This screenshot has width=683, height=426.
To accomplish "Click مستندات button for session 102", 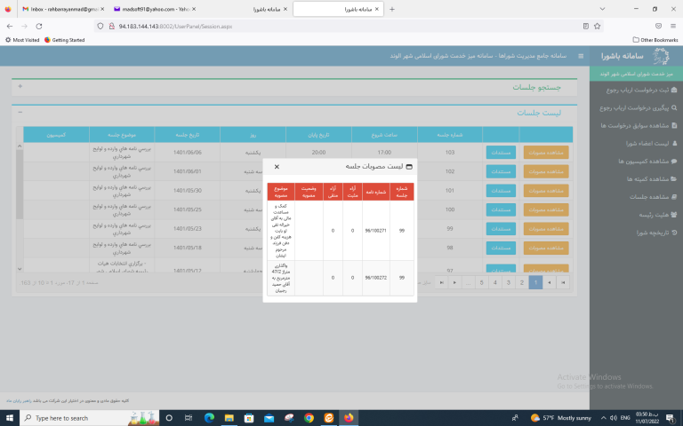I will 501,170.
